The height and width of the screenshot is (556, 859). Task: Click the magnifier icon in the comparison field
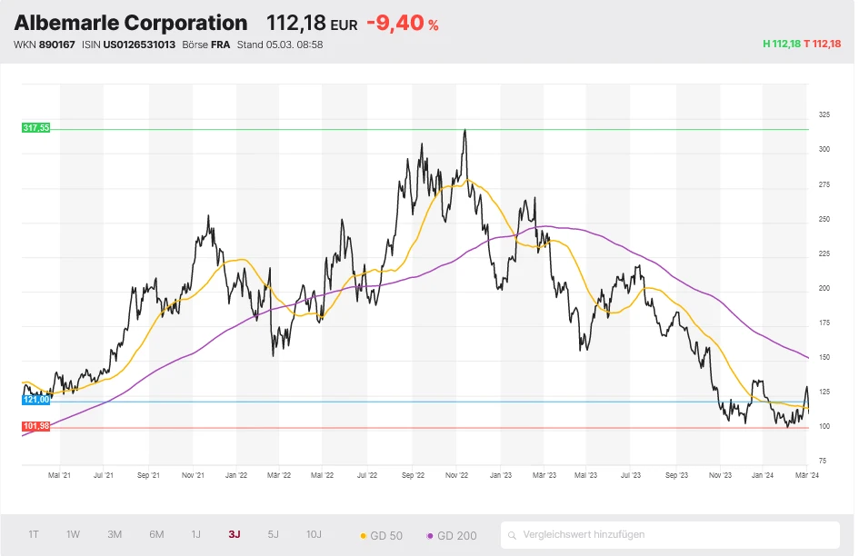tap(513, 535)
